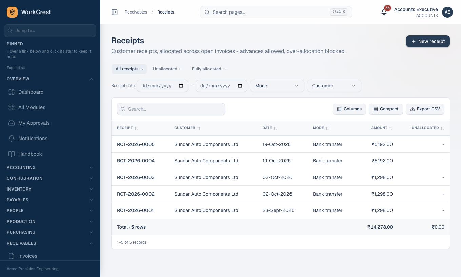Click Expand all in the sidebar

(x=16, y=68)
